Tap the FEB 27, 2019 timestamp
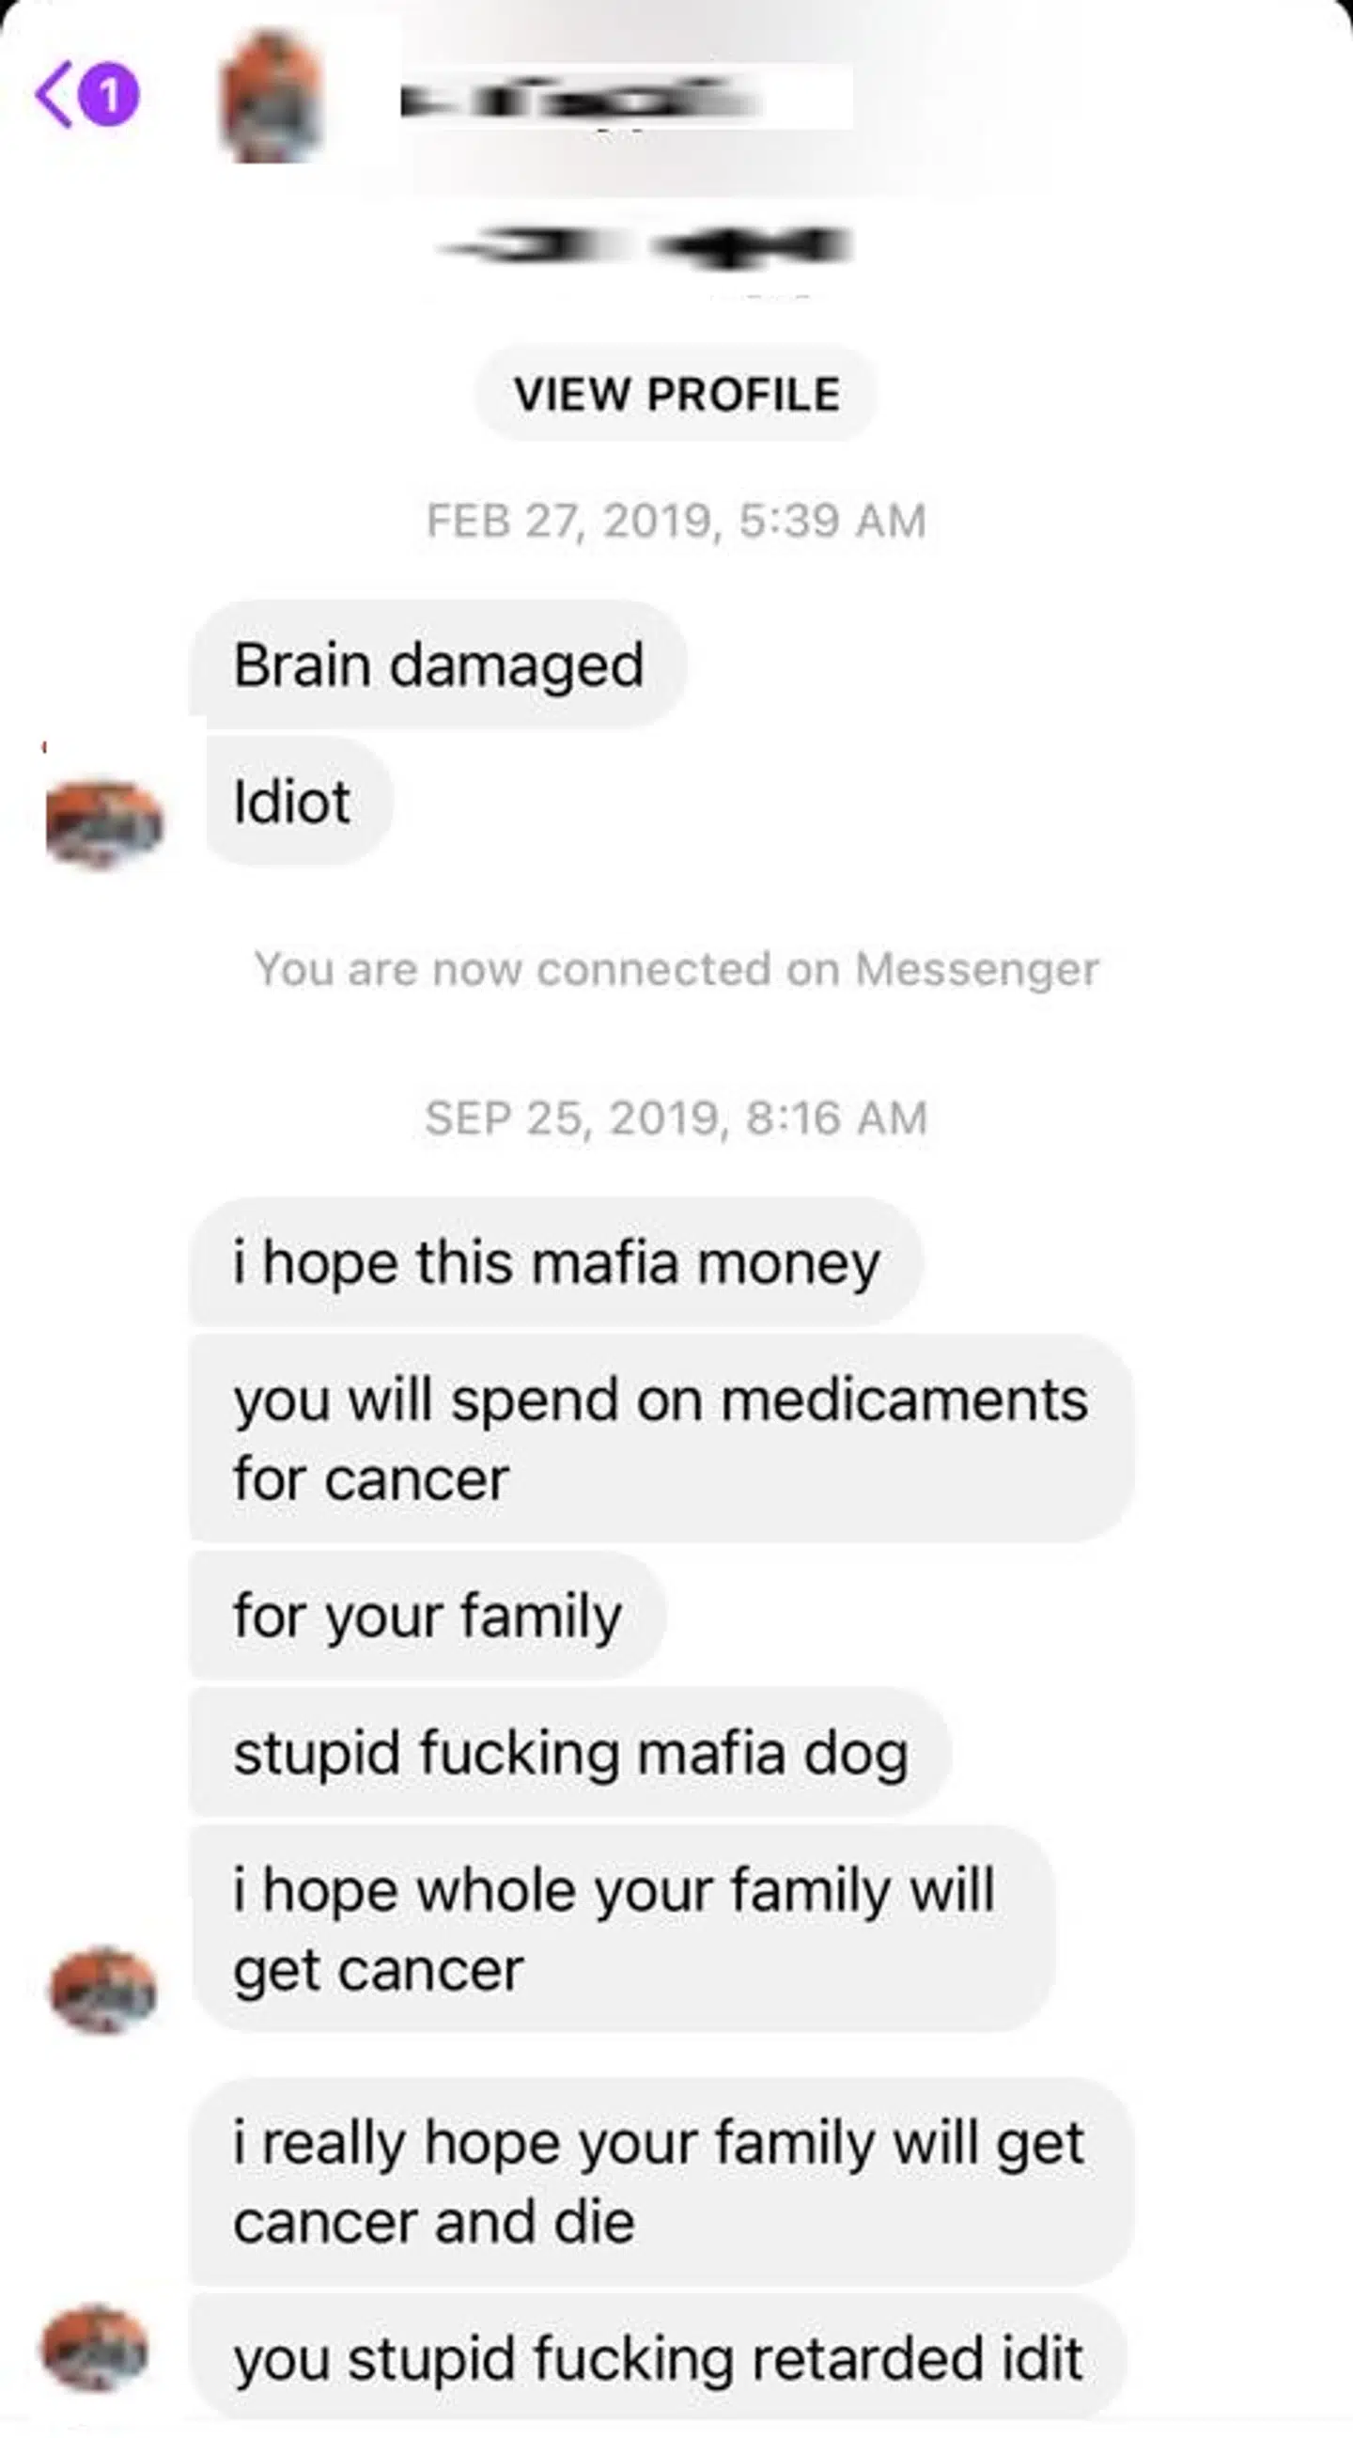 pyautogui.click(x=676, y=521)
